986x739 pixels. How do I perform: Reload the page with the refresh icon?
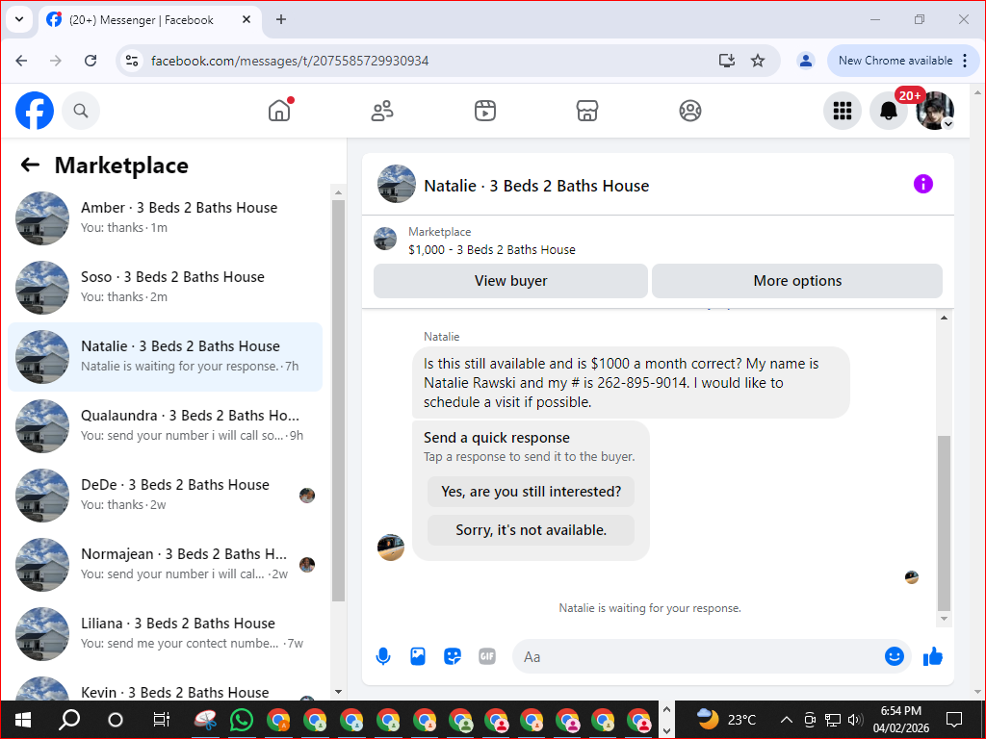91,61
